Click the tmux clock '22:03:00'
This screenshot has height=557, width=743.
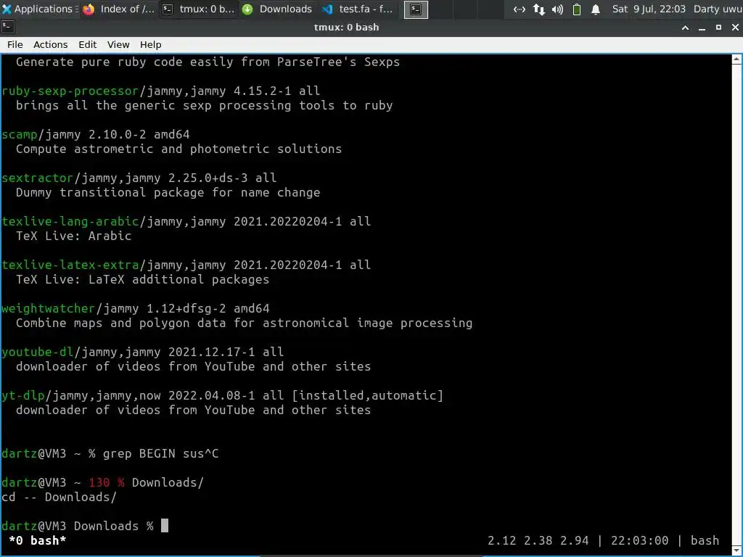point(640,540)
